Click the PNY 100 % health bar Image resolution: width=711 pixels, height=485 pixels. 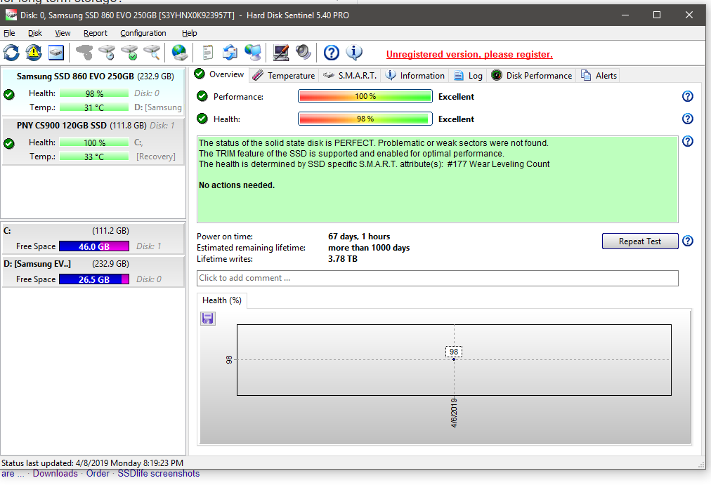94,142
